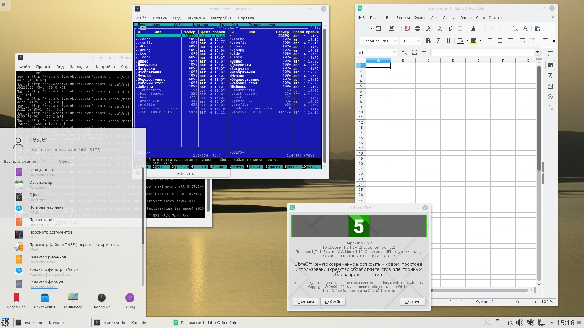Screen dimensions: 584x328
Task: Open the Name Box A1 dropdown
Action: tap(394, 53)
